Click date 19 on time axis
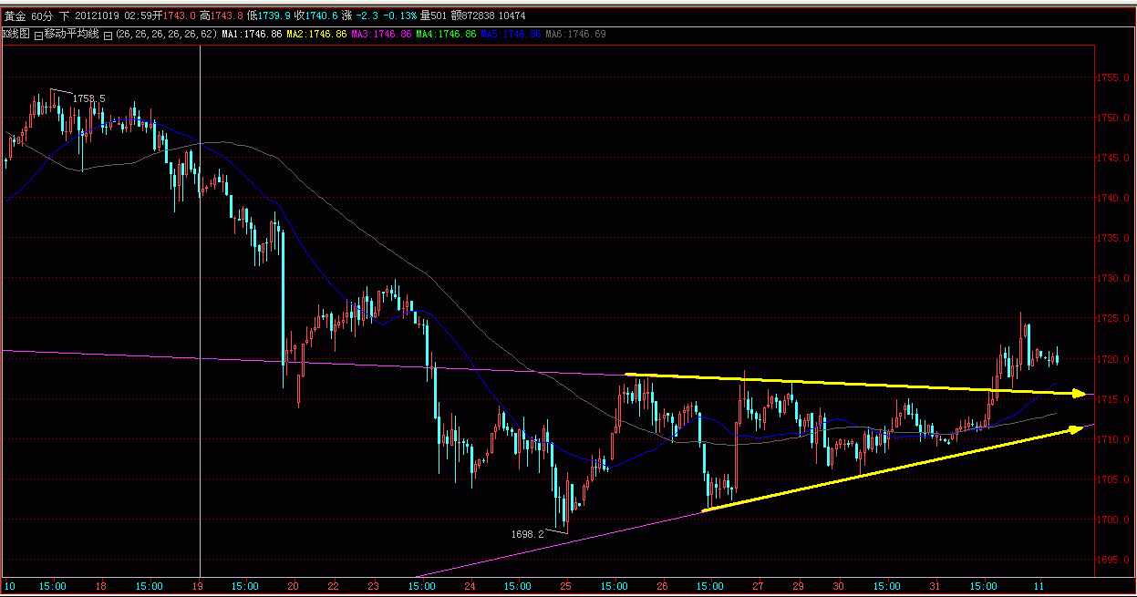1137x597 pixels. [197, 586]
